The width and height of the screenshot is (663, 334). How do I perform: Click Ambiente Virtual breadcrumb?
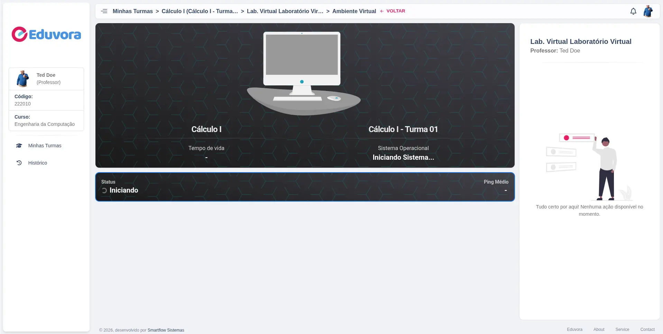(354, 11)
